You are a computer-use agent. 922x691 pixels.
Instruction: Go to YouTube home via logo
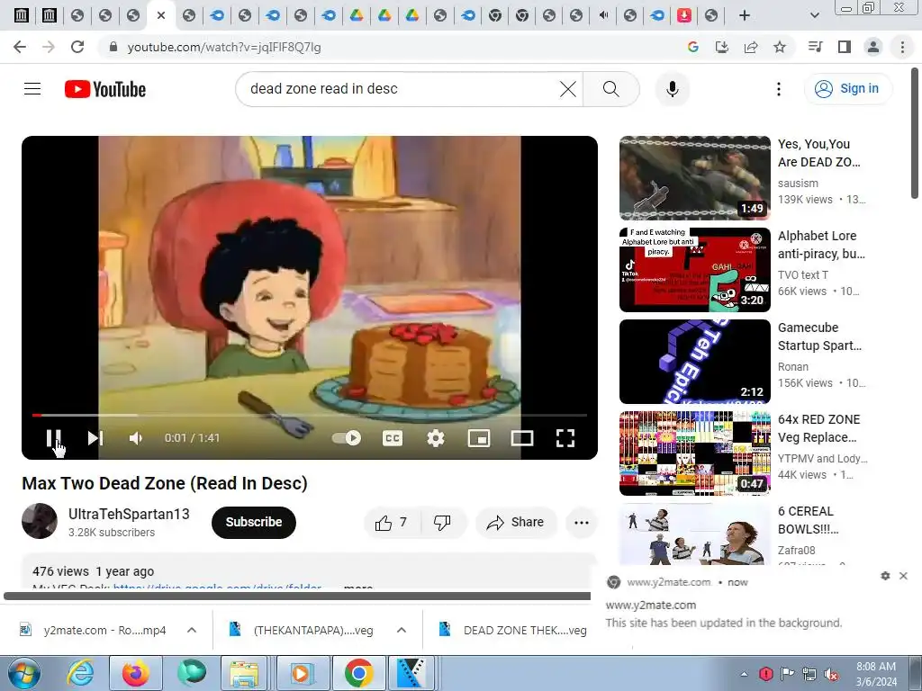point(105,89)
